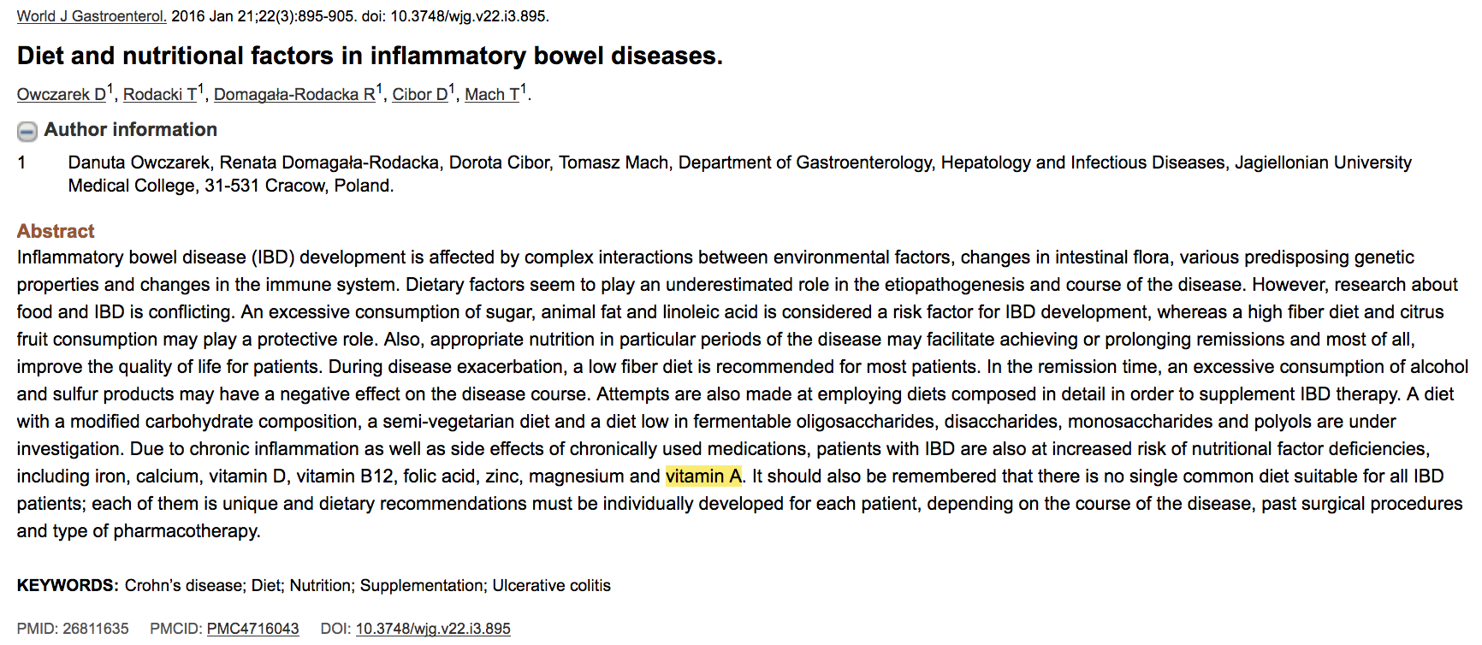The image size is (1482, 645).
Task: Click the KEYWORDS label
Action: [68, 586]
